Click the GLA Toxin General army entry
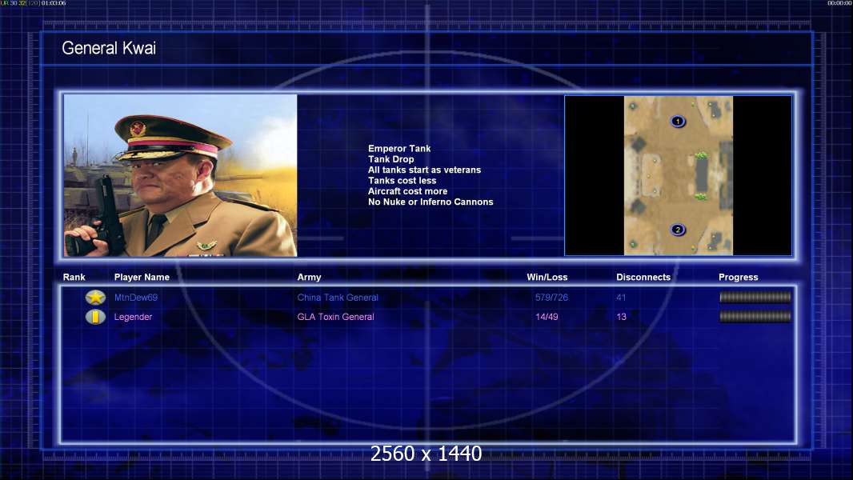 point(335,317)
